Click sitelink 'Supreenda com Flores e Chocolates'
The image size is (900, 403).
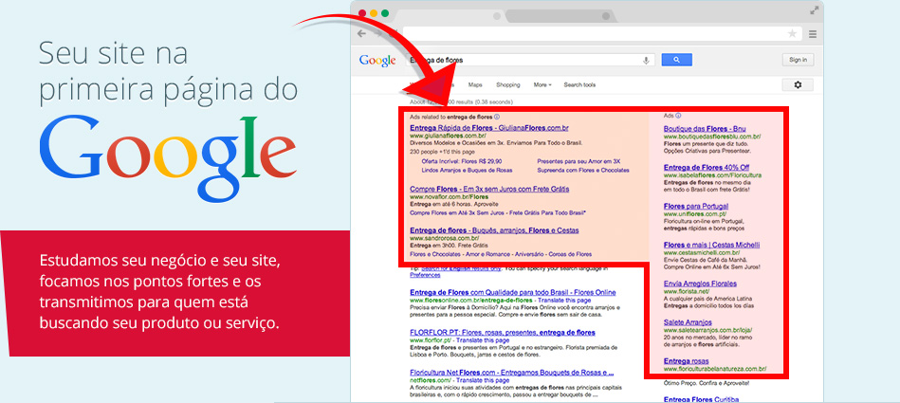(583, 171)
